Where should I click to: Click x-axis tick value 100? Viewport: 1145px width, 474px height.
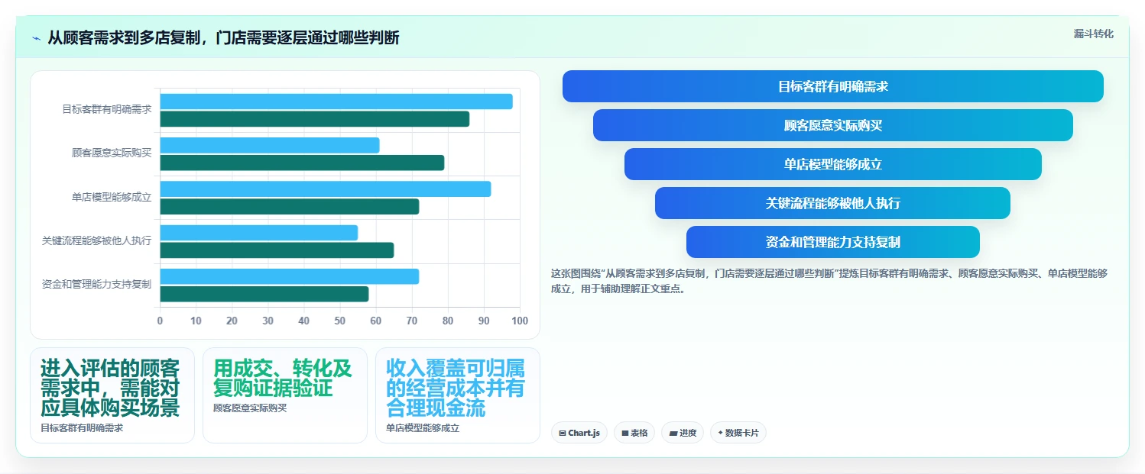(x=520, y=321)
